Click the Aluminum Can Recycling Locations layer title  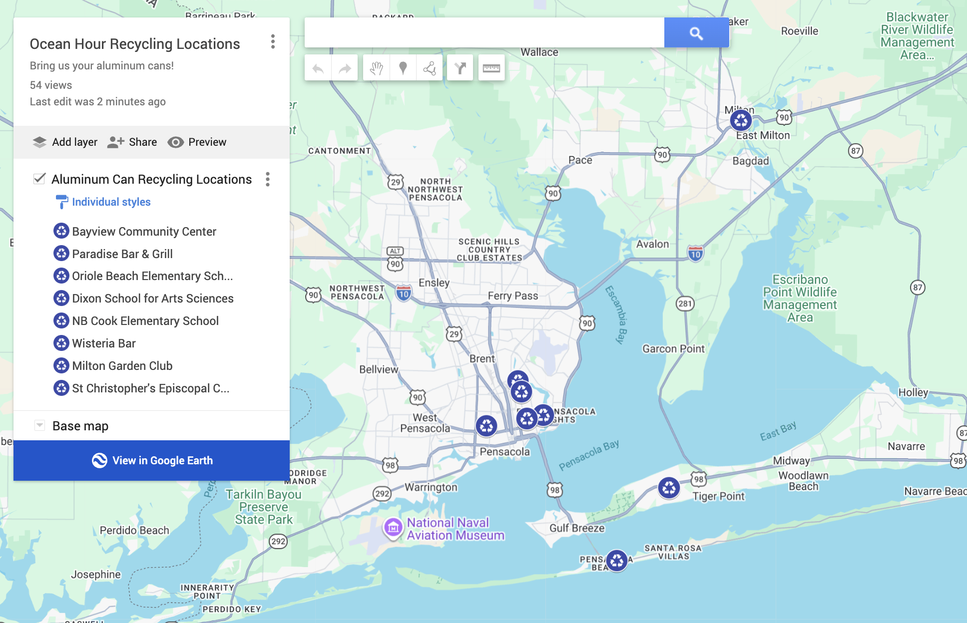click(152, 179)
